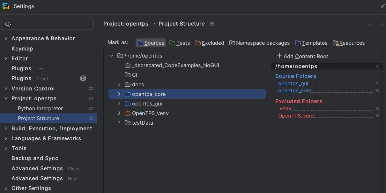Screen dimensions: 386x193
Task: Select Project Structure settings page
Action: coord(48,119)
